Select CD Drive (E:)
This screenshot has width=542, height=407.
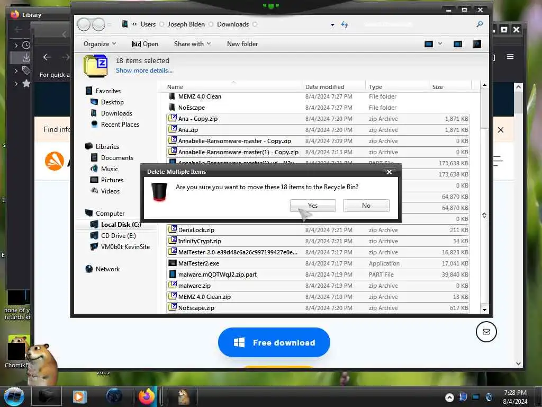[x=118, y=235]
